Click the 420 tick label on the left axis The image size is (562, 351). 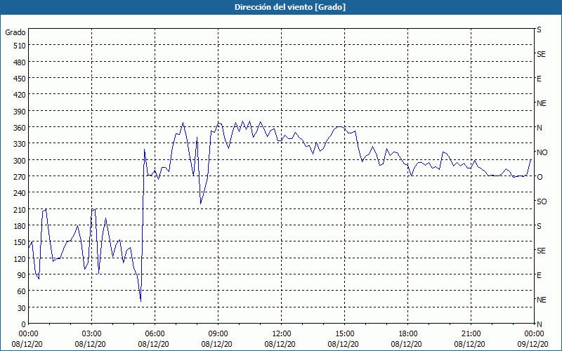coord(20,95)
